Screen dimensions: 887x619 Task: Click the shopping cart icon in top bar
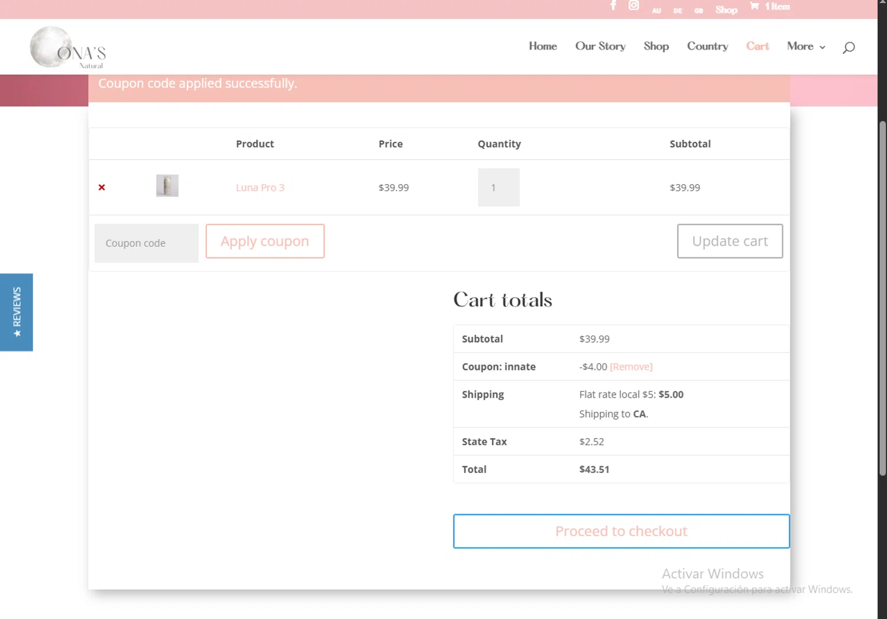(x=755, y=6)
